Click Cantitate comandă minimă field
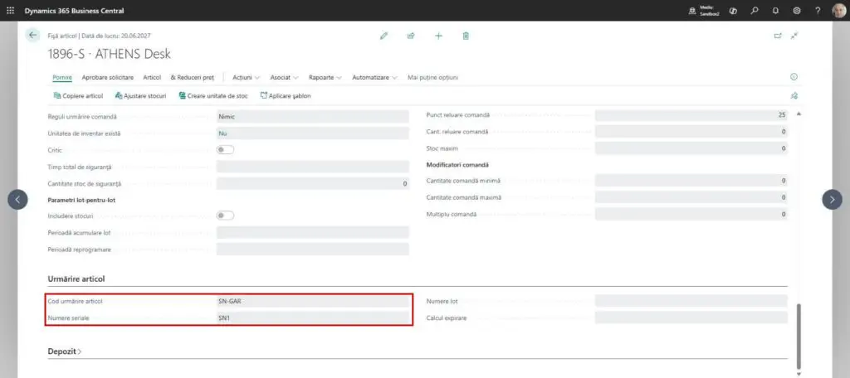The image size is (850, 378). (691, 181)
